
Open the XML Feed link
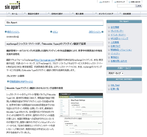[115, 85]
